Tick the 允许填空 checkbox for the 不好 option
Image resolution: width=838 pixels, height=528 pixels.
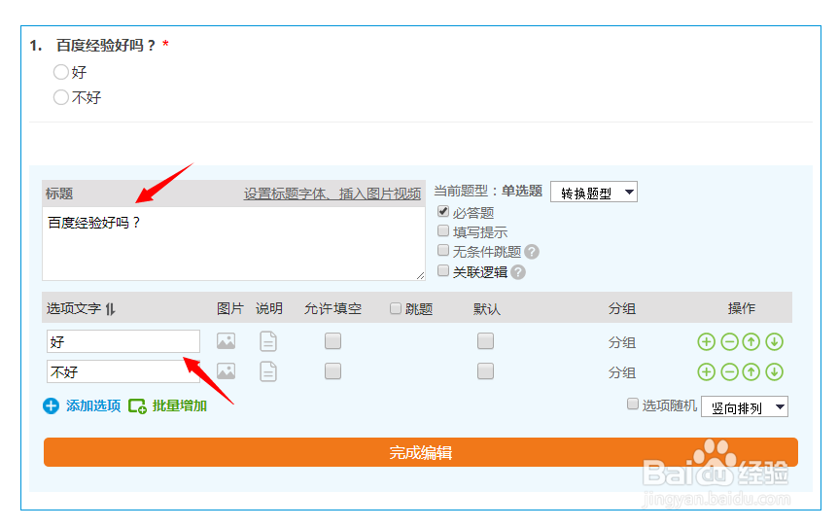[x=332, y=370]
